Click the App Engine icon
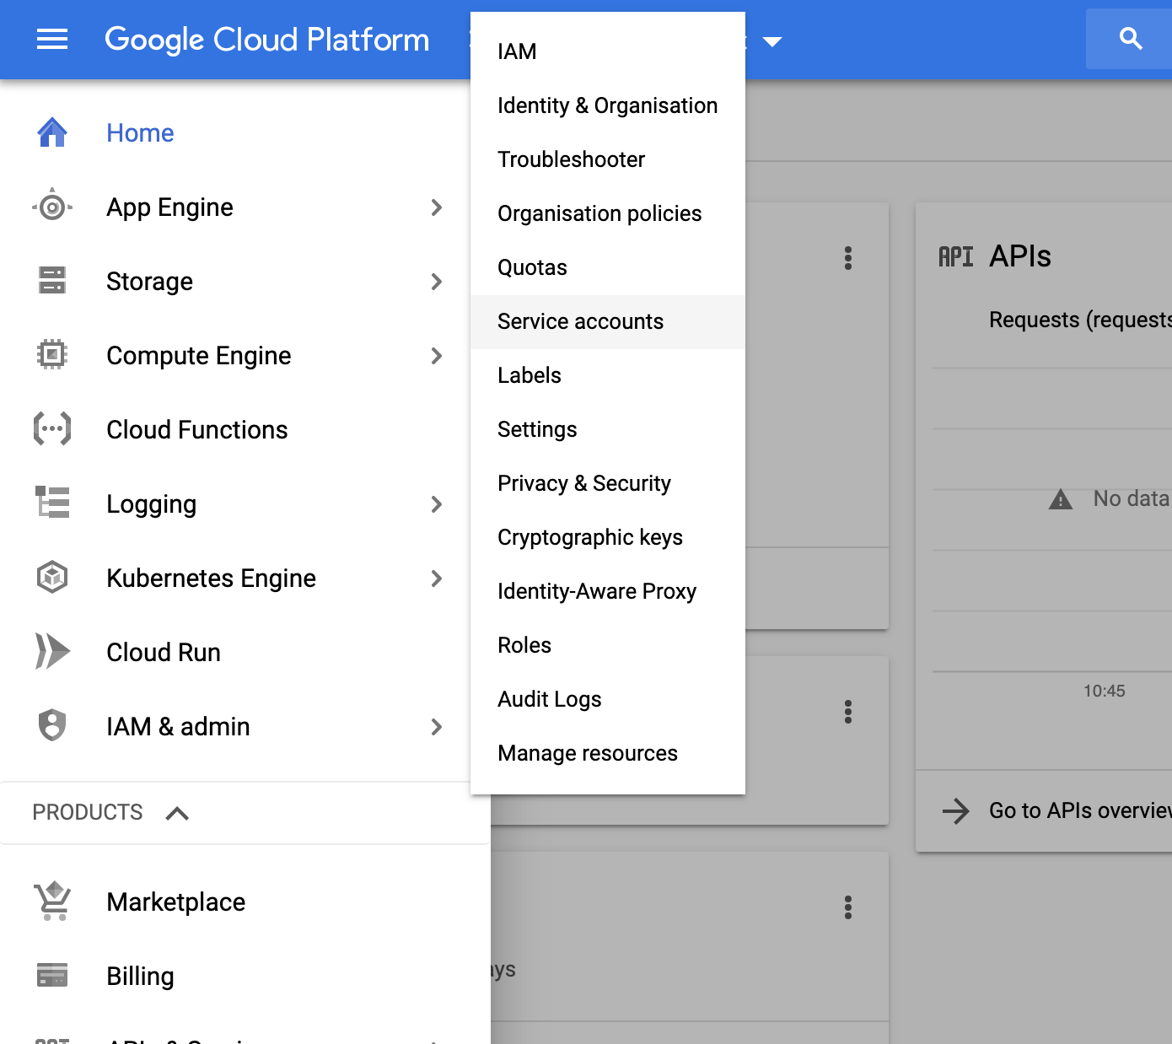The height and width of the screenshot is (1044, 1172). coord(52,207)
